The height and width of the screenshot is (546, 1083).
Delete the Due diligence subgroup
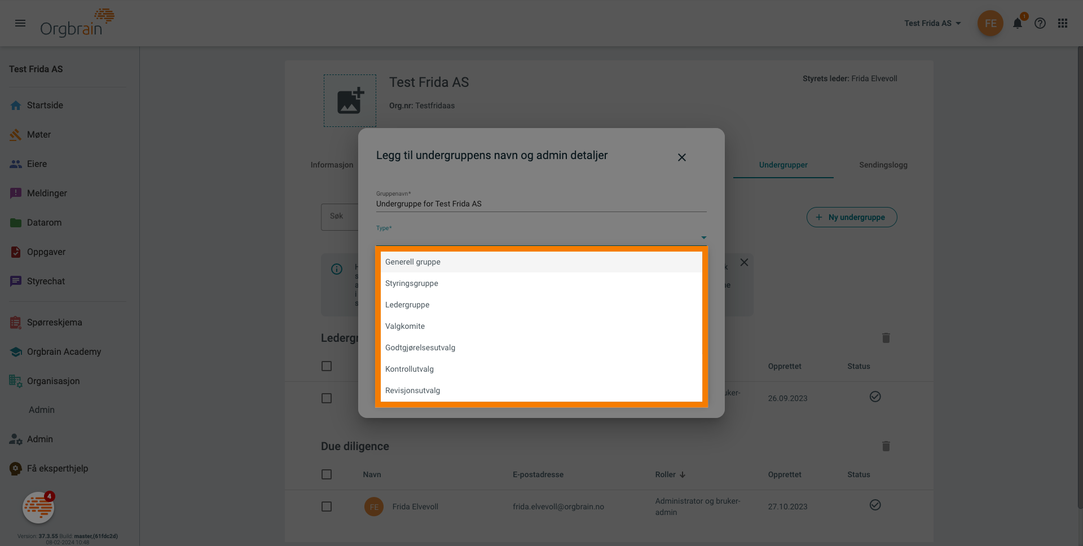(x=886, y=446)
